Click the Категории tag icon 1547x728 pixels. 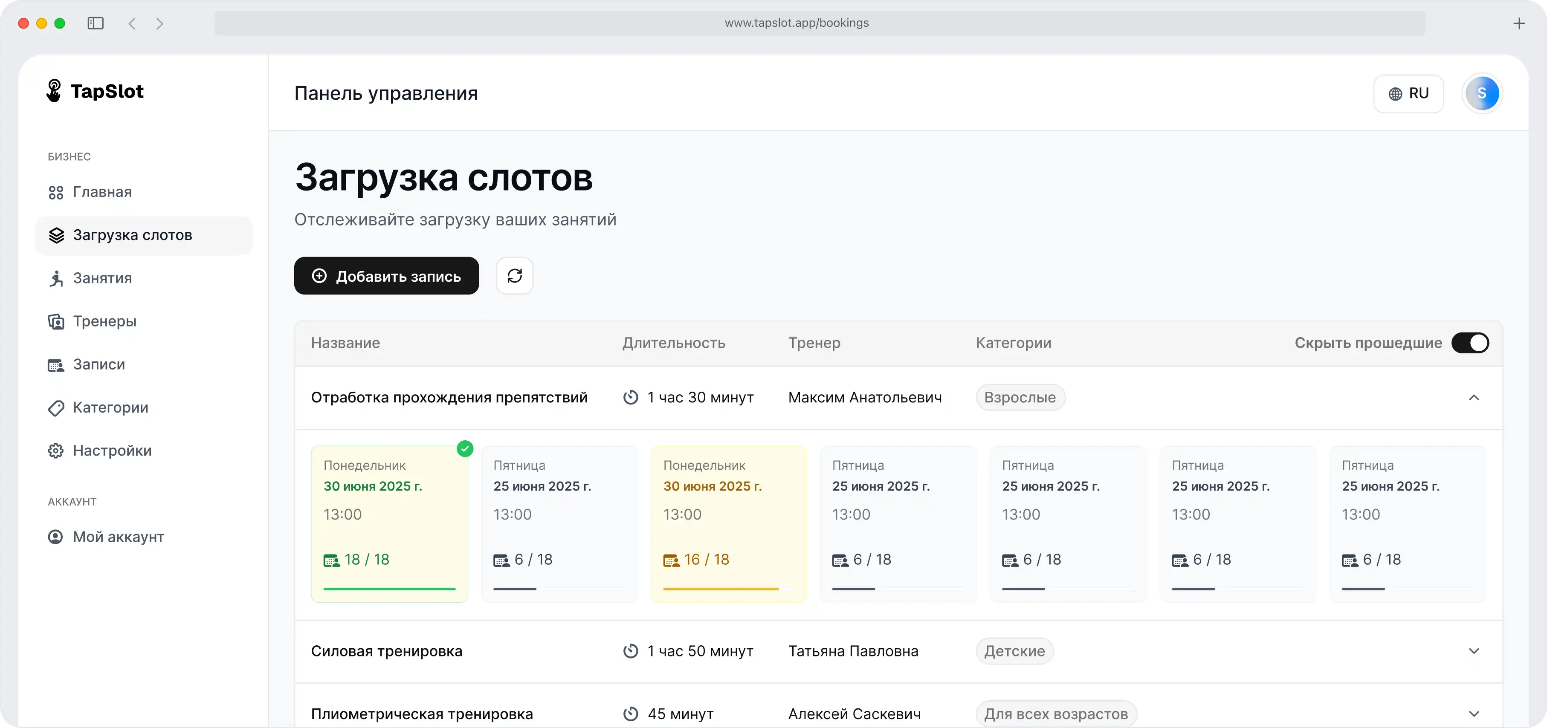(x=56, y=408)
